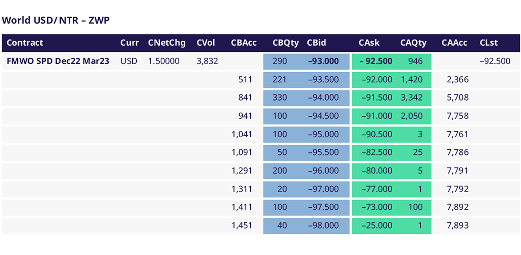Select the bid price -98.000 cell
Image resolution: width=521 pixels, height=255 pixels.
(x=324, y=226)
